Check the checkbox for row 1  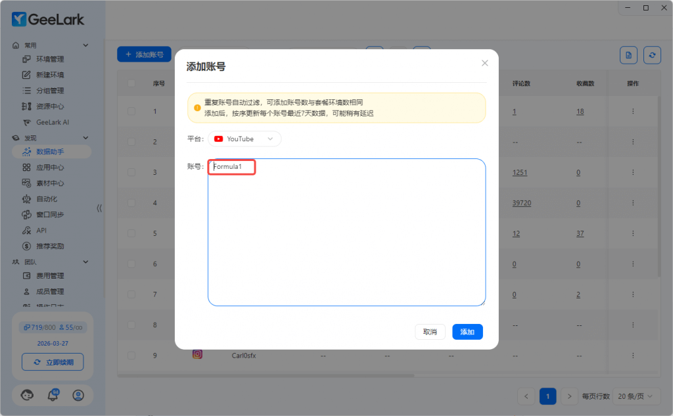click(131, 112)
